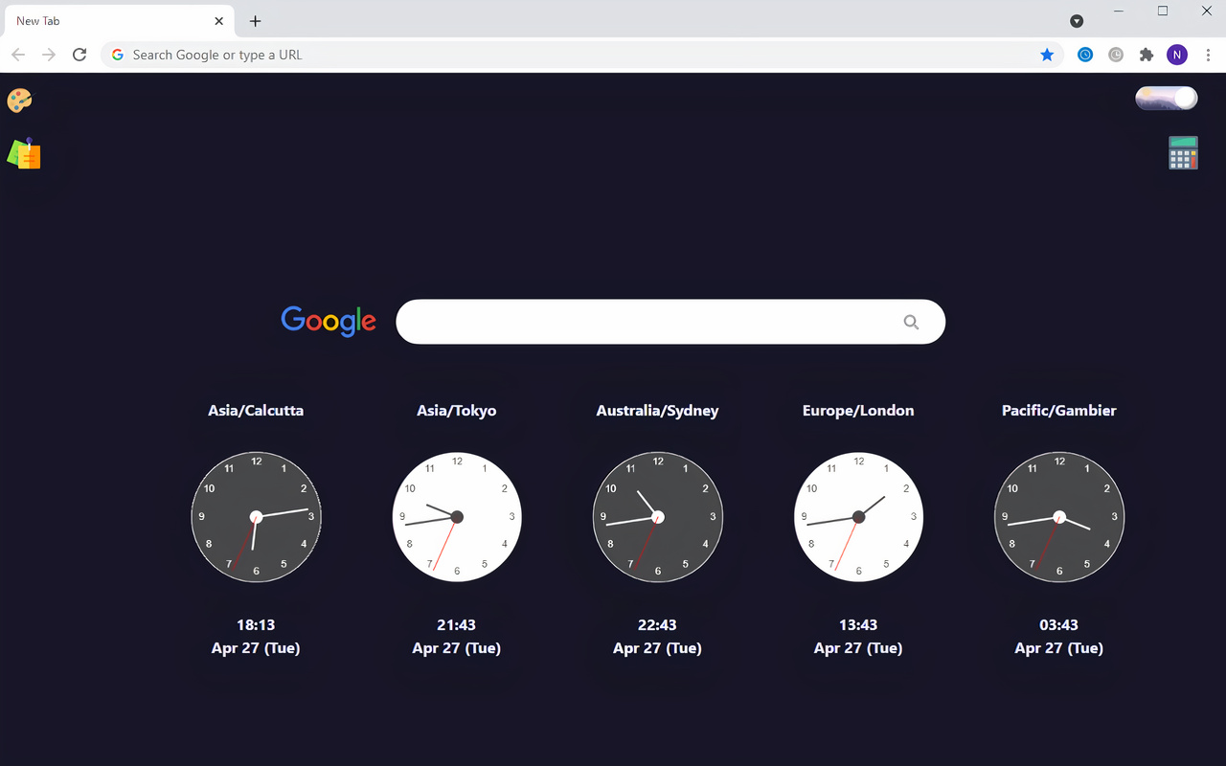The image size is (1226, 766).
Task: Open the tab search dropdown arrow
Action: click(1077, 20)
